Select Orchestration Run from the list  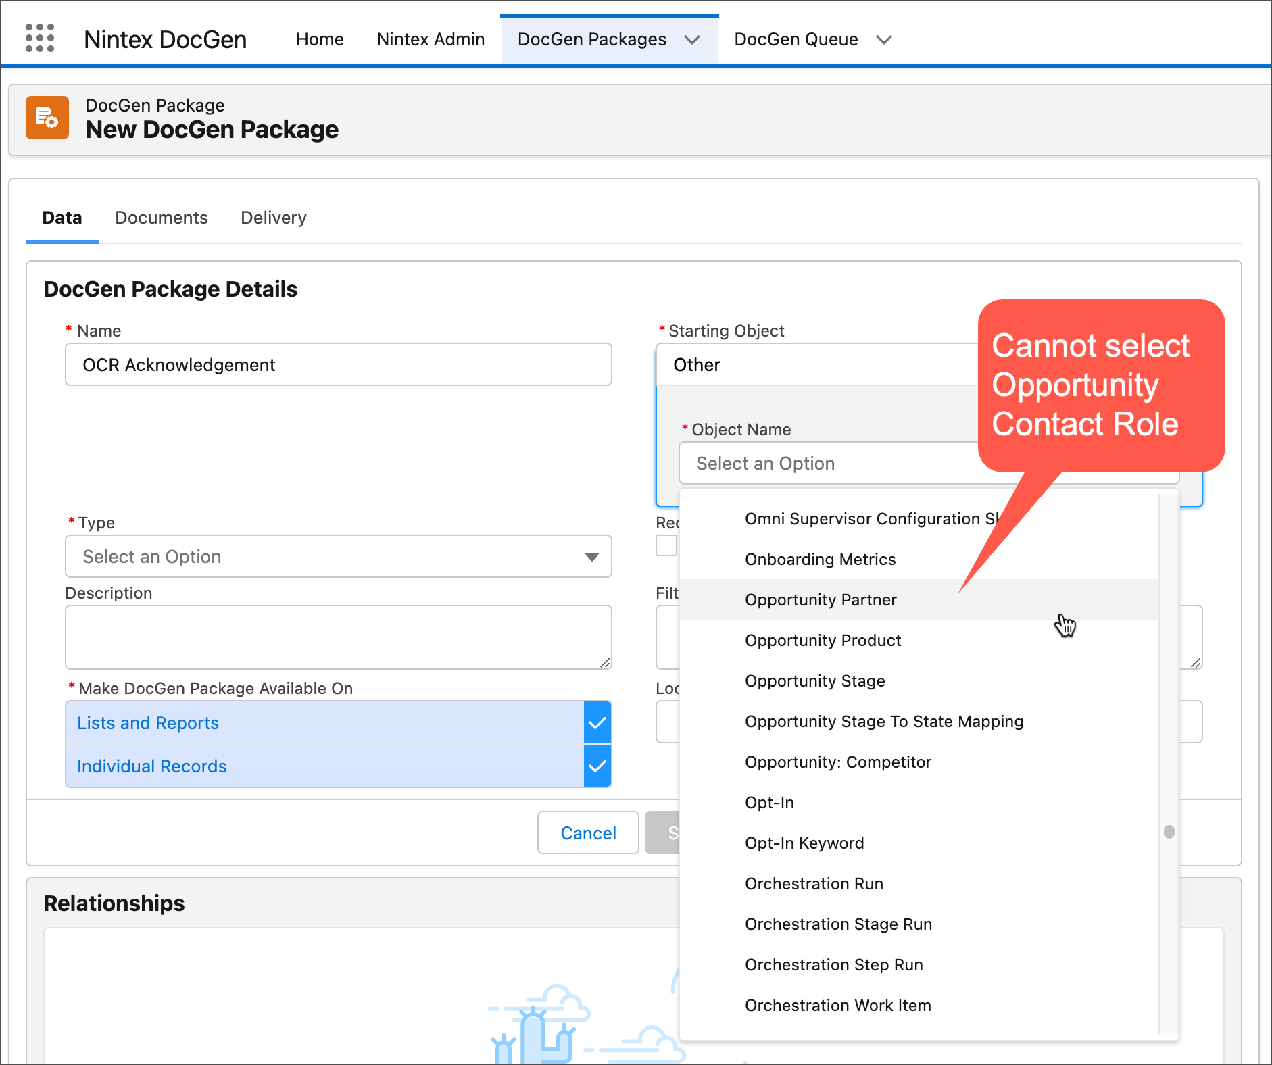pyautogui.click(x=919, y=883)
